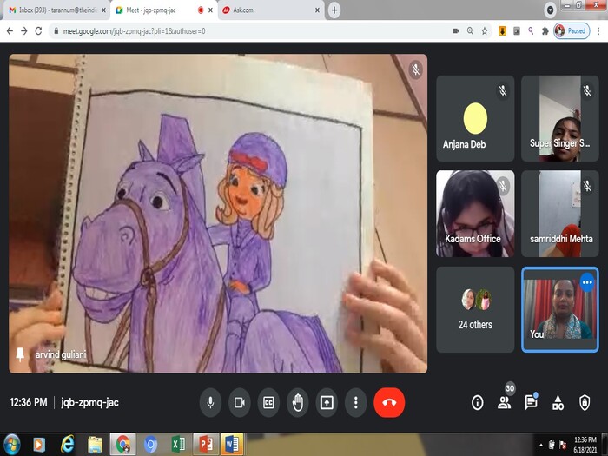Image resolution: width=608 pixels, height=456 pixels.
Task: Click the address bar URL
Action: 134,31
